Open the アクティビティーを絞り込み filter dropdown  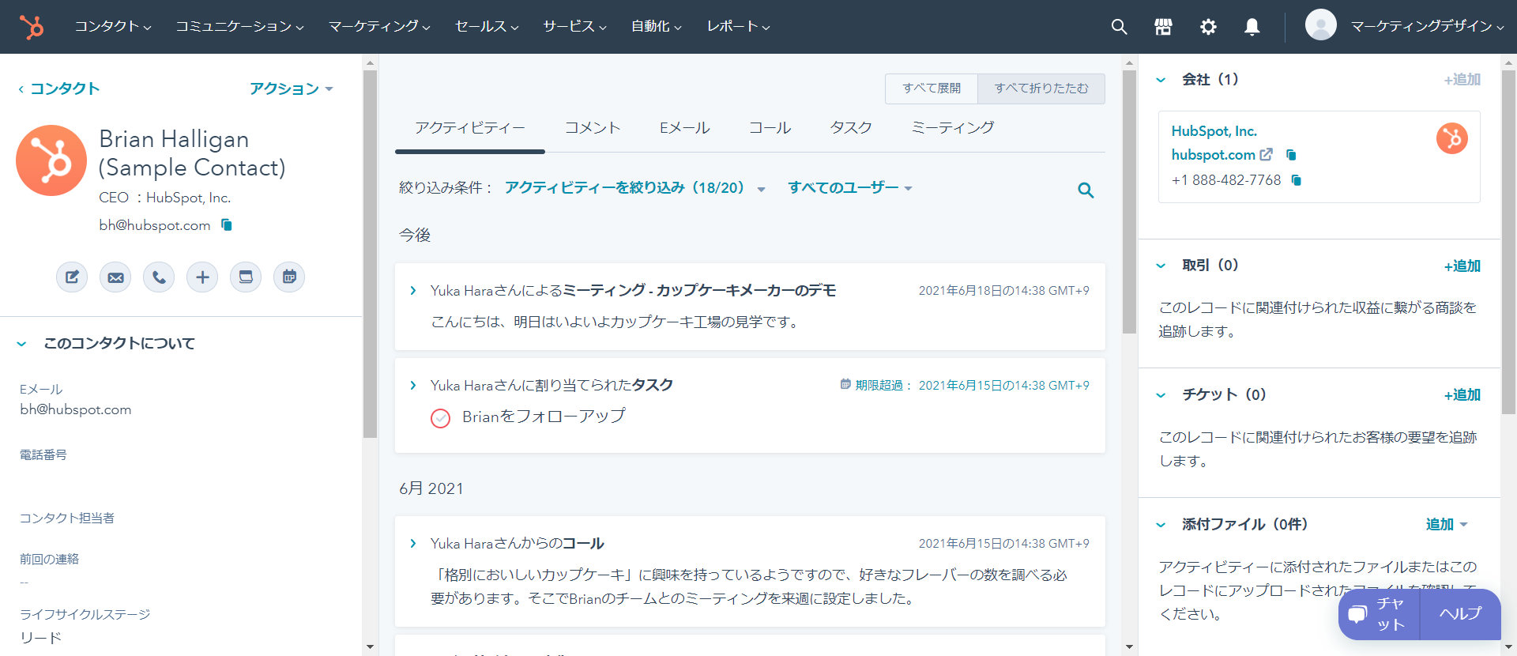[634, 188]
